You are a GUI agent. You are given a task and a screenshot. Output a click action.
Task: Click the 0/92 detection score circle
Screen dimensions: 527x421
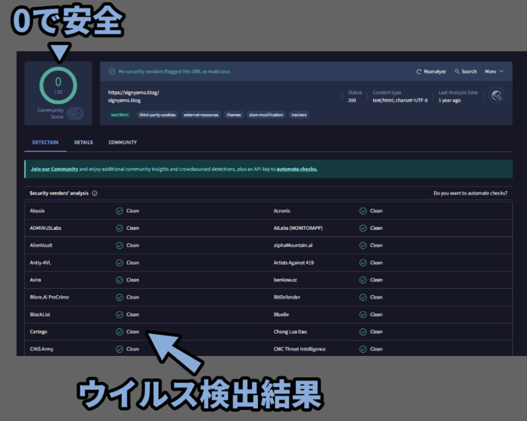tap(58, 85)
